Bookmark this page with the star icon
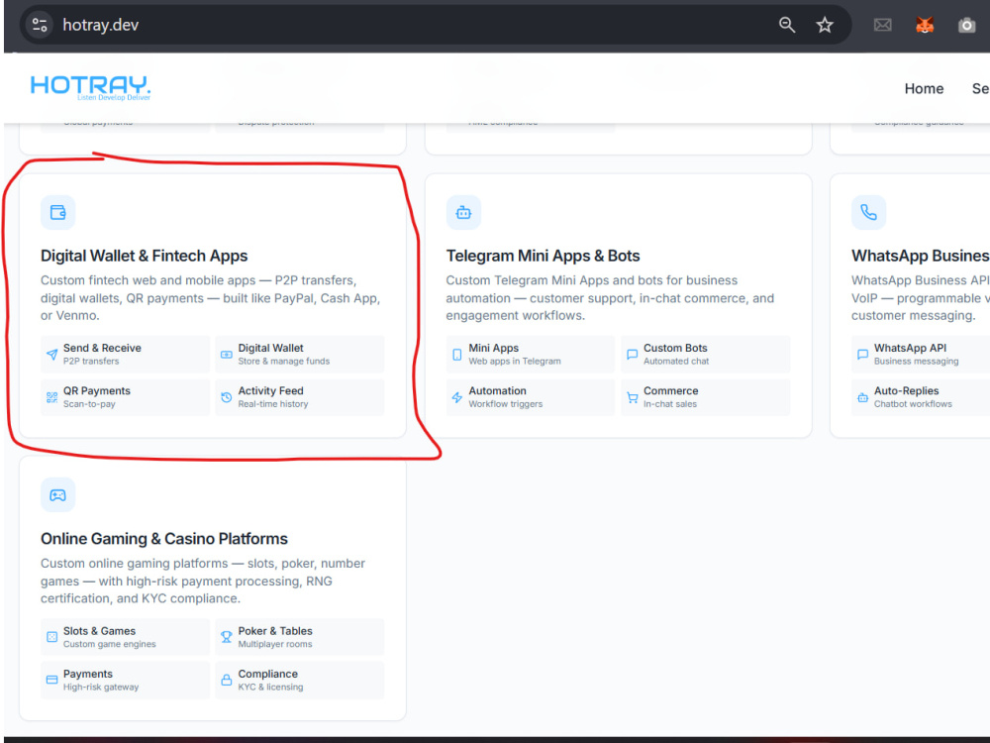 coord(825,25)
